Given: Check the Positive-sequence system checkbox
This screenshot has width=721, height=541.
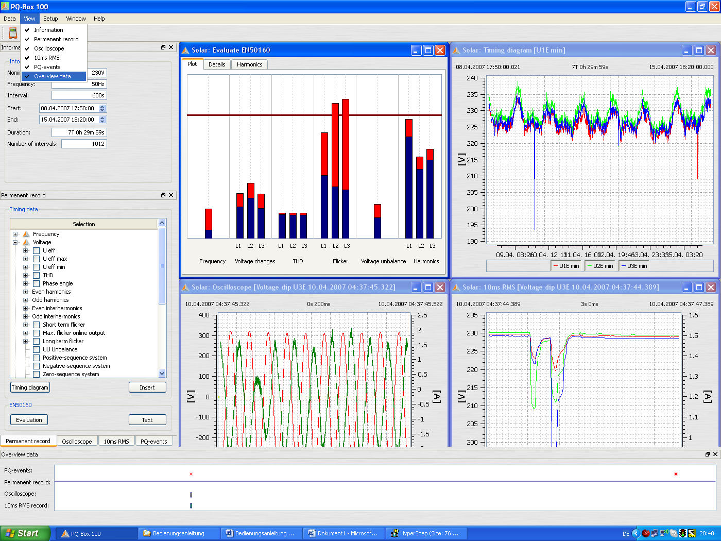Looking at the screenshot, I should click(37, 358).
